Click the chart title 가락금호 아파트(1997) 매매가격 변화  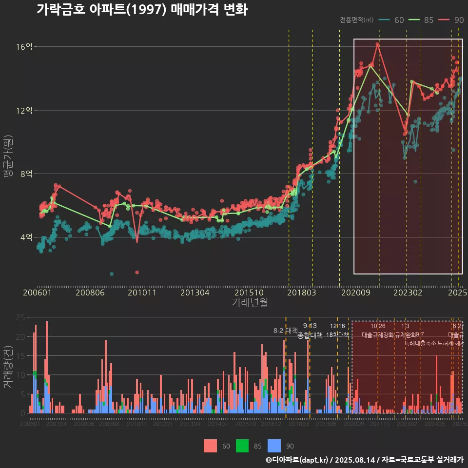click(142, 10)
